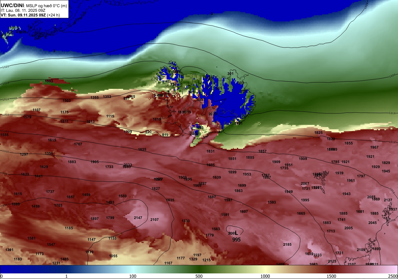The height and width of the screenshot is (279, 398).
Task: Click the 1945 height value
Action: point(386,171)
